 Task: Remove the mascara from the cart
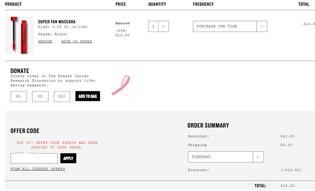tap(45, 41)
